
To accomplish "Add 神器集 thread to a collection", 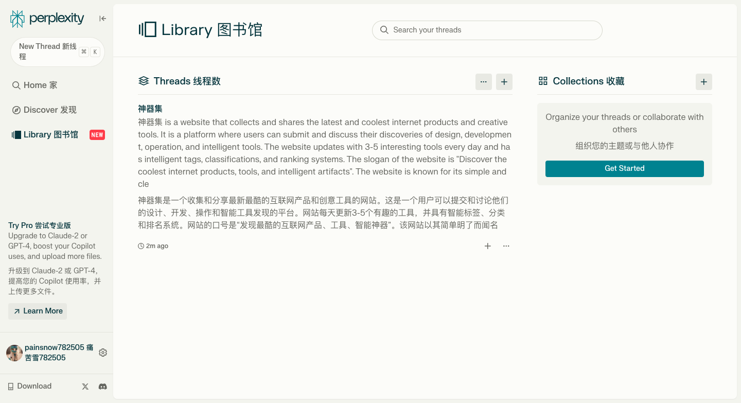I will [x=487, y=246].
